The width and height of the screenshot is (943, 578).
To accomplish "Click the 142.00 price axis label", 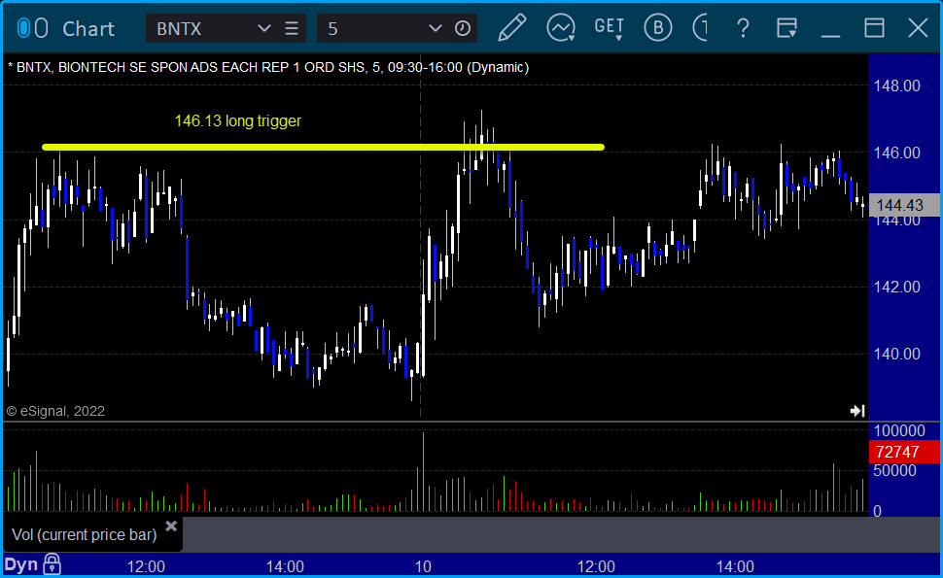I will pos(896,288).
